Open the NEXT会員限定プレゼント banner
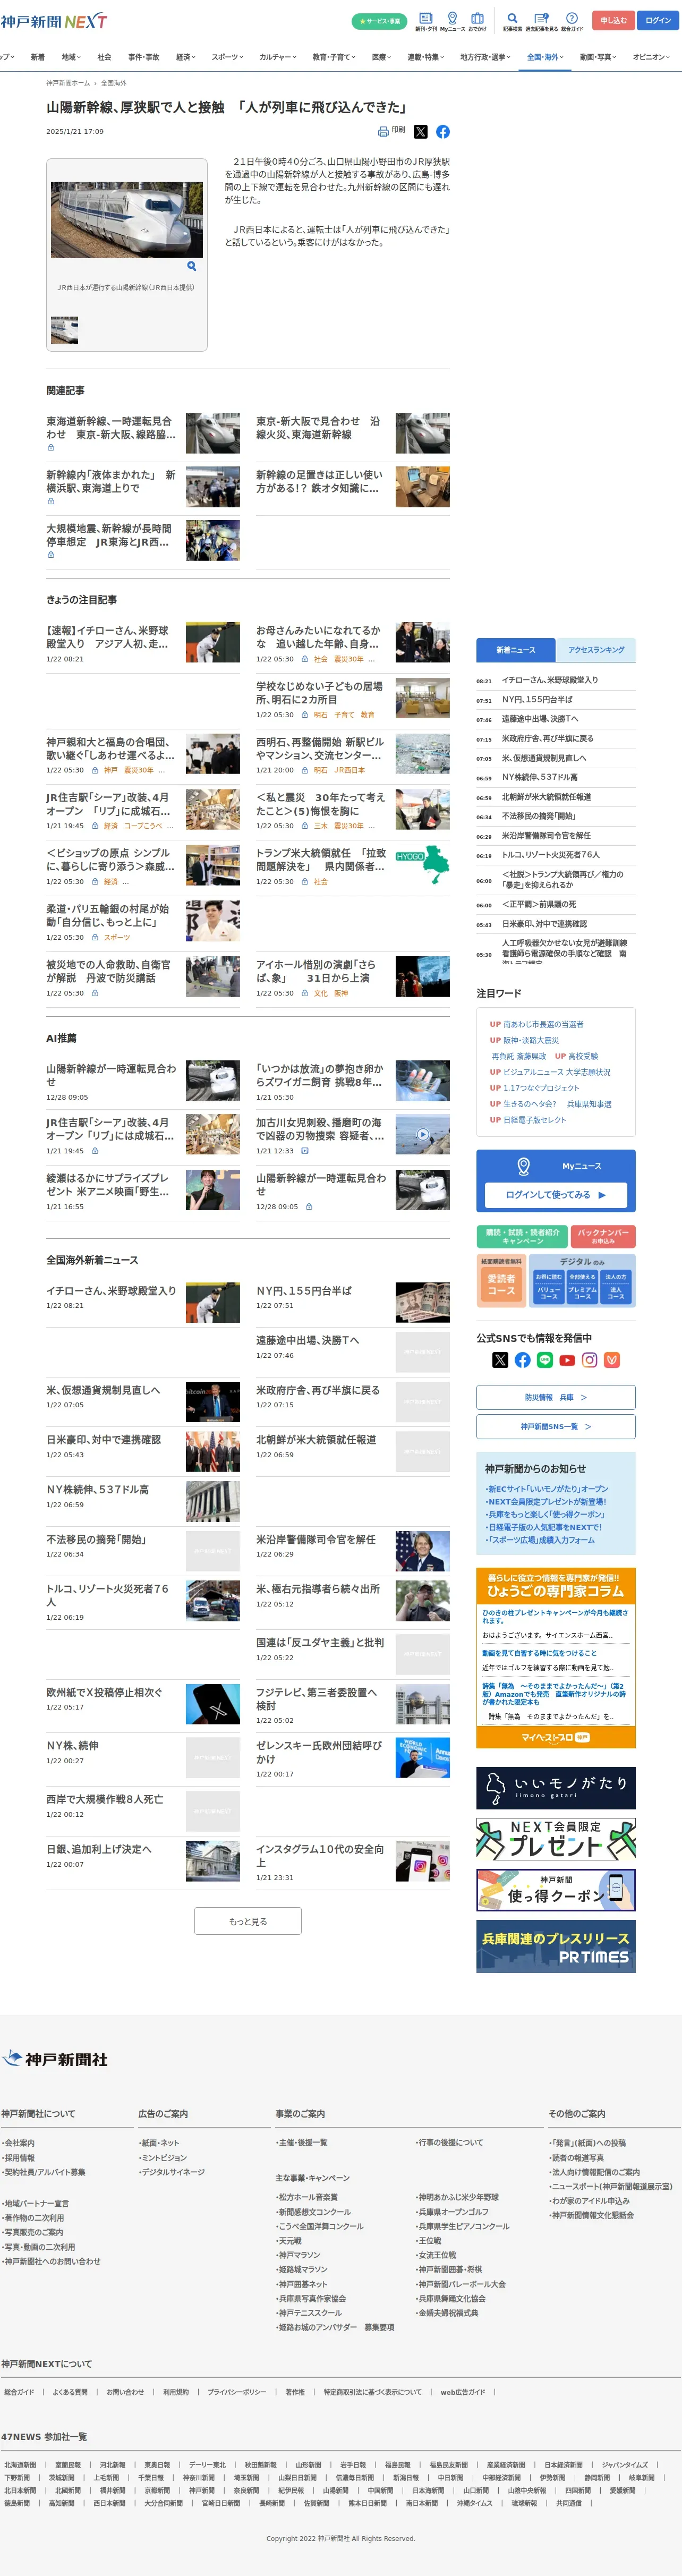Image resolution: width=682 pixels, height=2576 pixels. coord(555,1838)
